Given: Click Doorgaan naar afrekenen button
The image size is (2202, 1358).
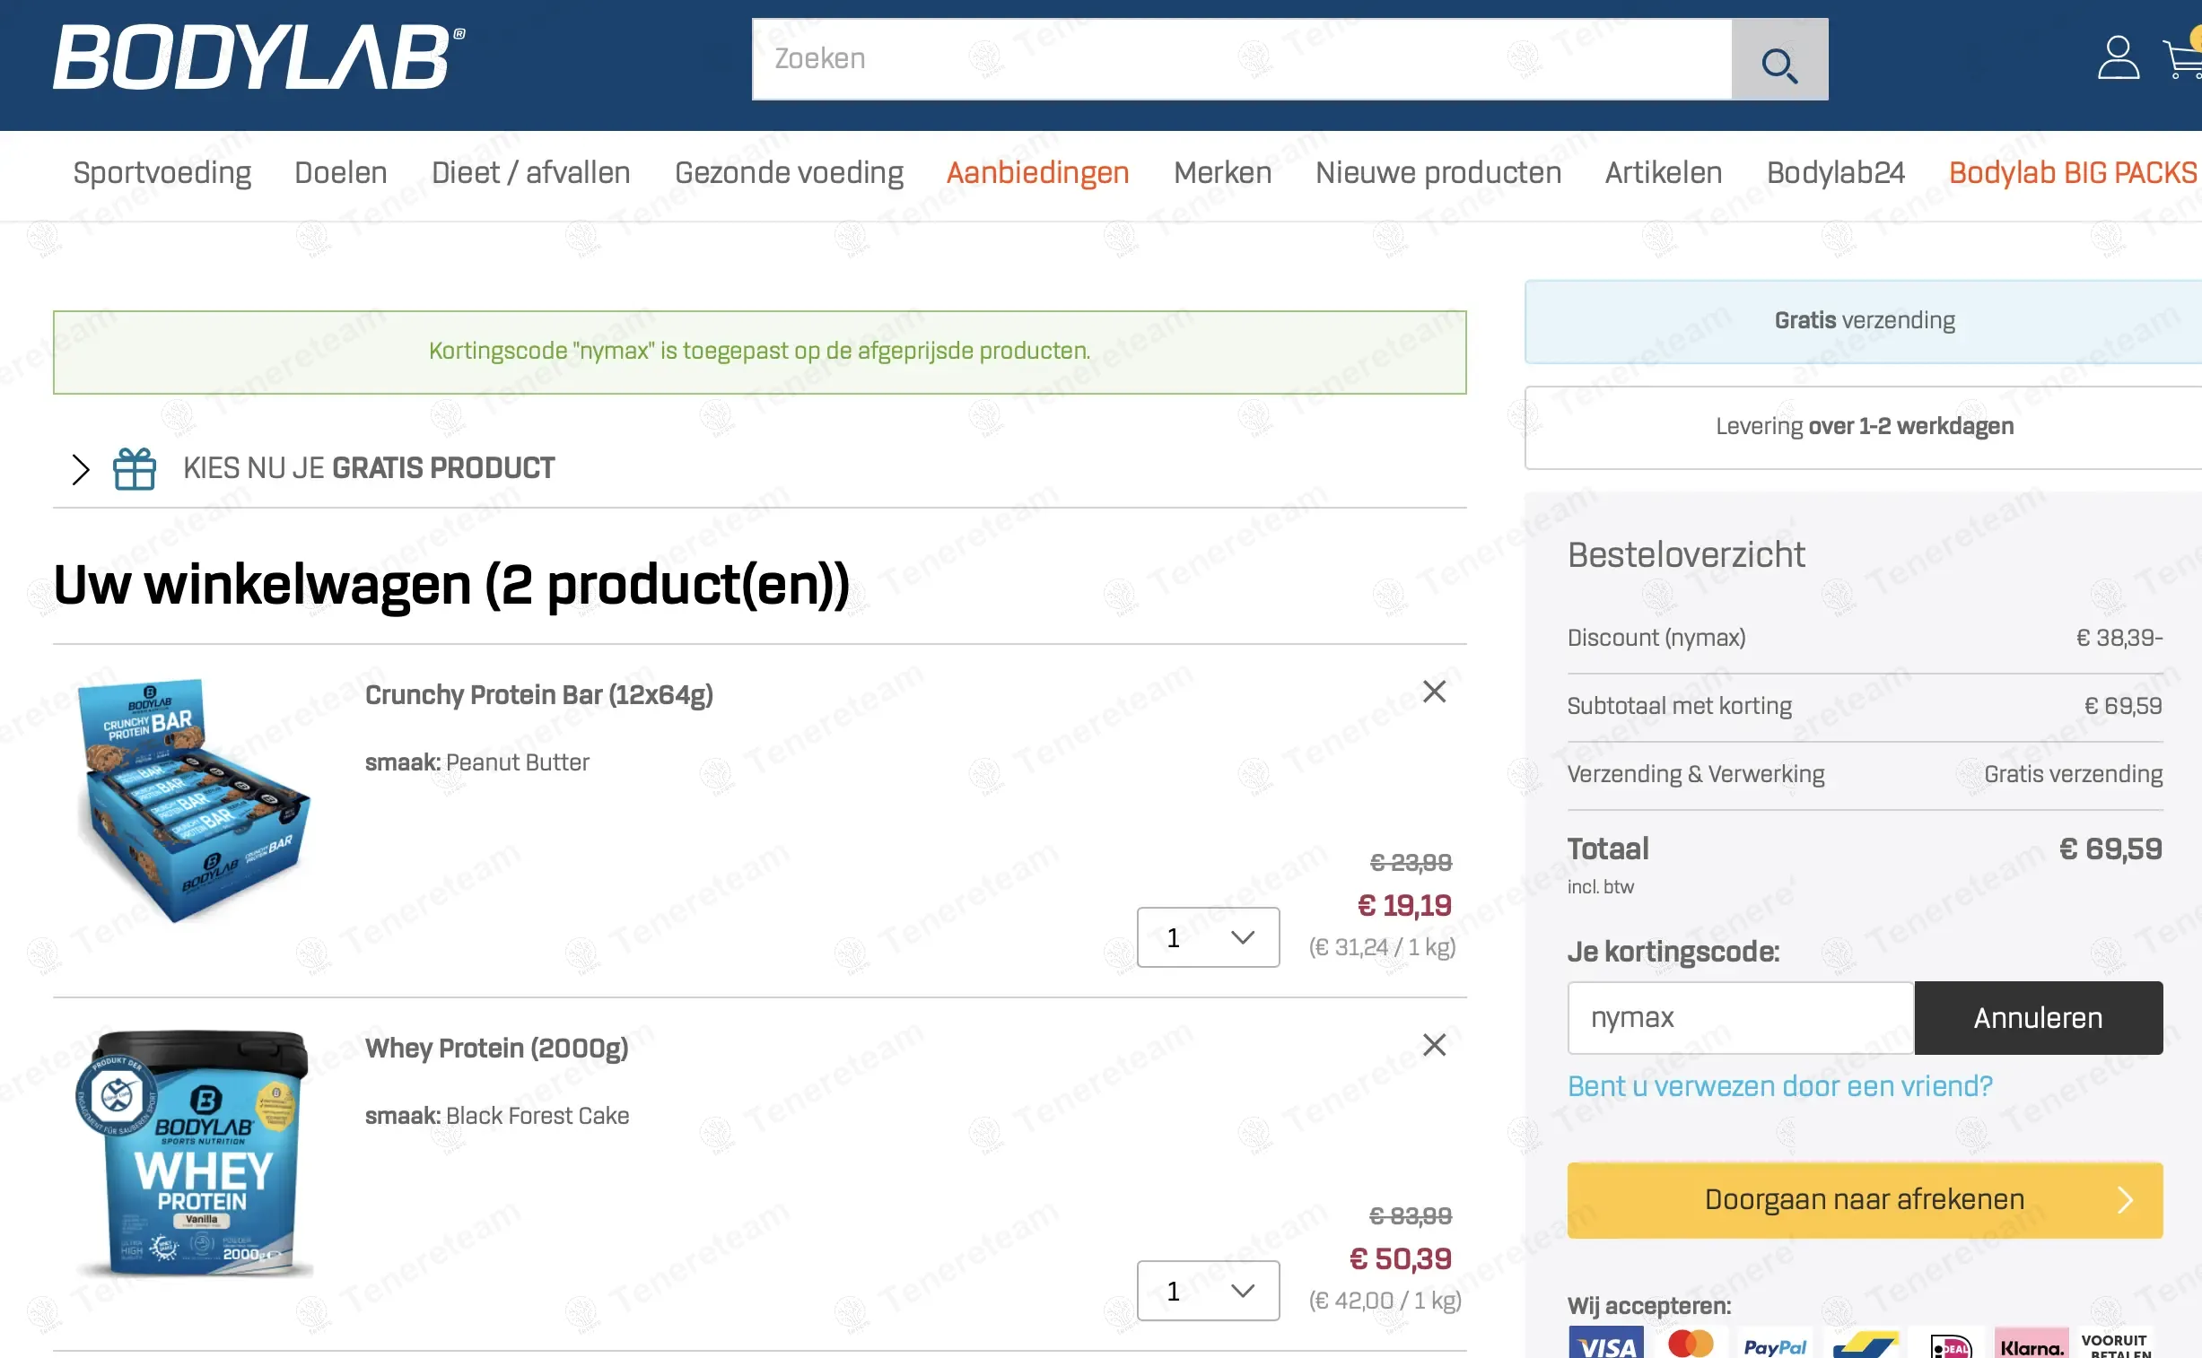Looking at the screenshot, I should (1866, 1200).
